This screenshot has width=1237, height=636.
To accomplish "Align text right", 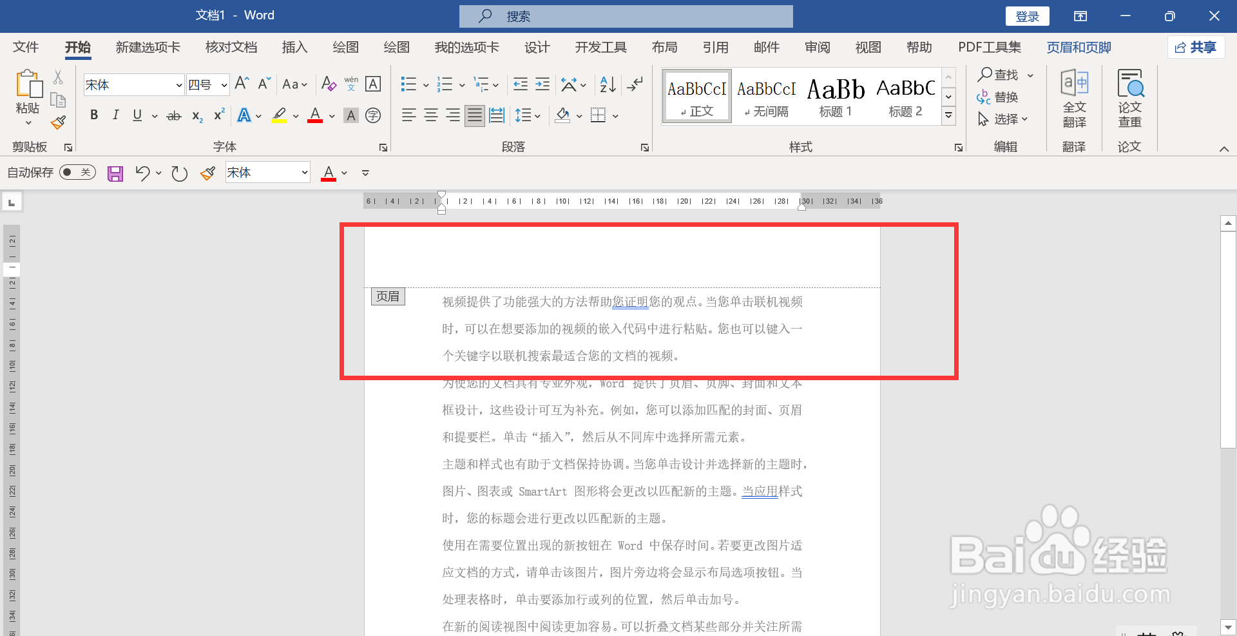I will (453, 115).
